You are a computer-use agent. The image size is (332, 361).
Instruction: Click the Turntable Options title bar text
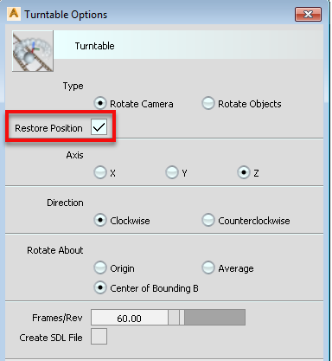pos(66,15)
